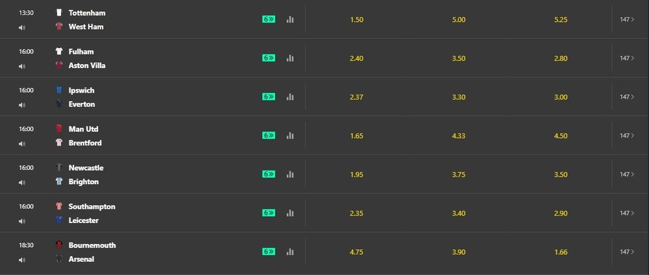Open the Aston Villa team name link
649x275 pixels.
(x=87, y=66)
